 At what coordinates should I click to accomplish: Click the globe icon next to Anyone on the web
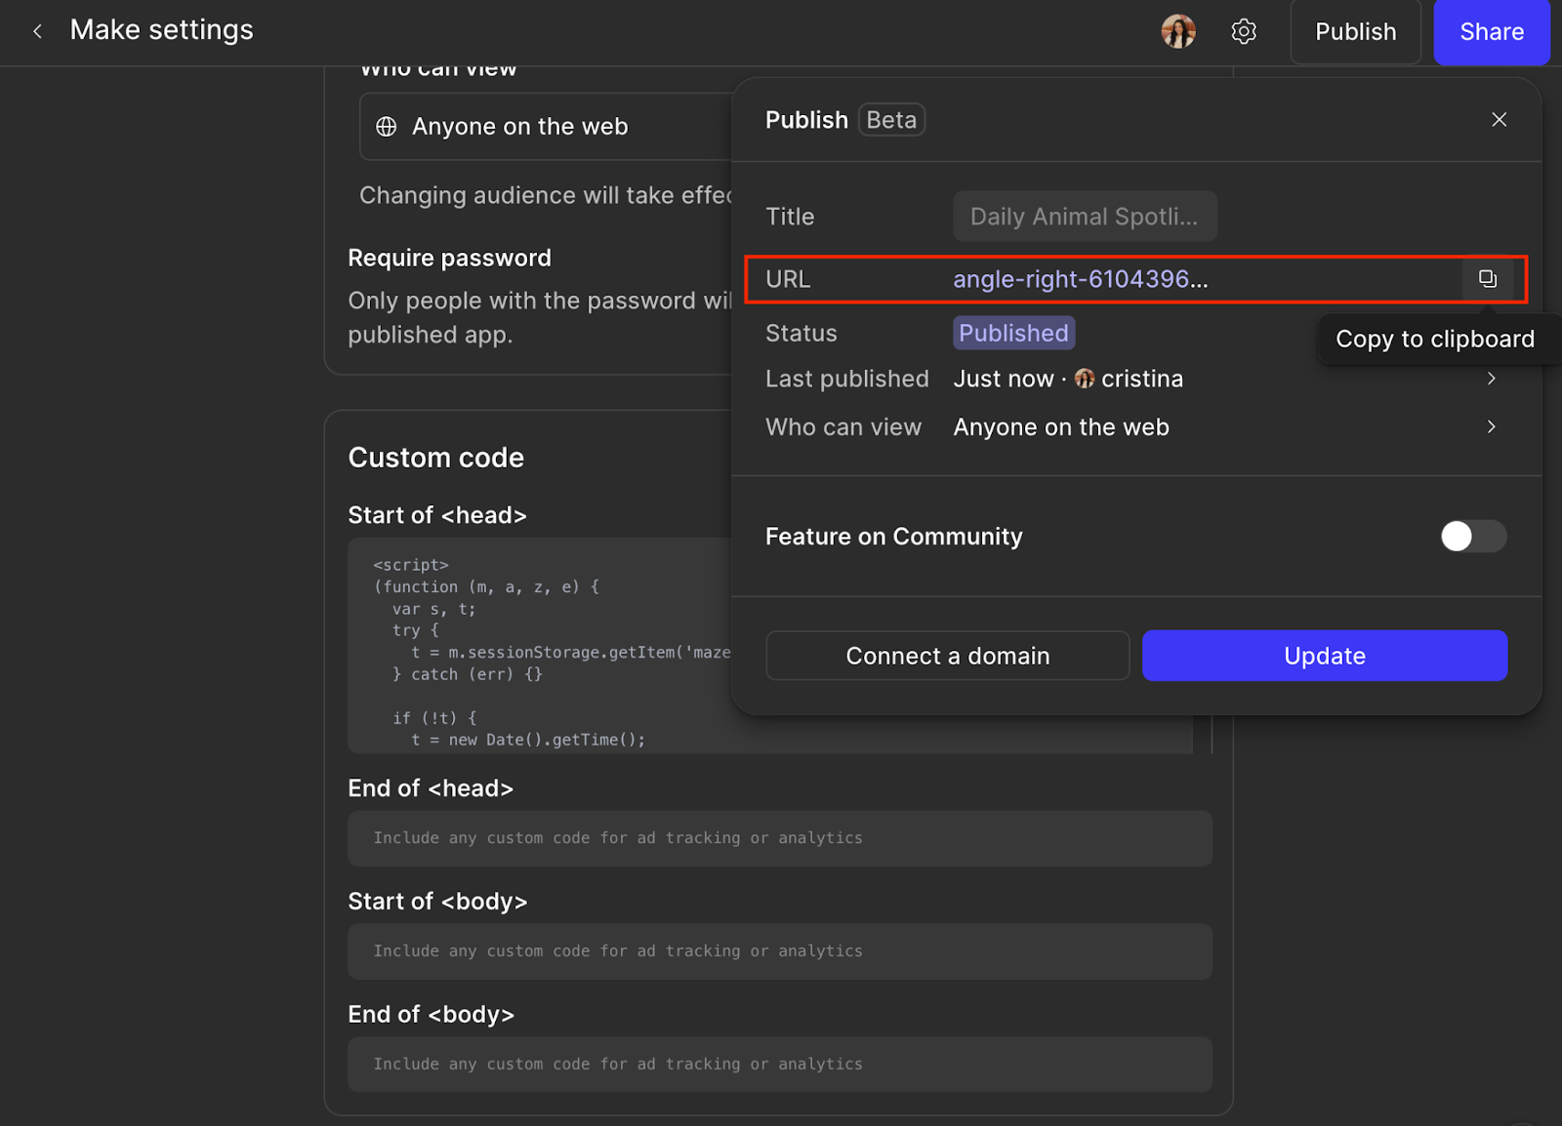pos(387,127)
